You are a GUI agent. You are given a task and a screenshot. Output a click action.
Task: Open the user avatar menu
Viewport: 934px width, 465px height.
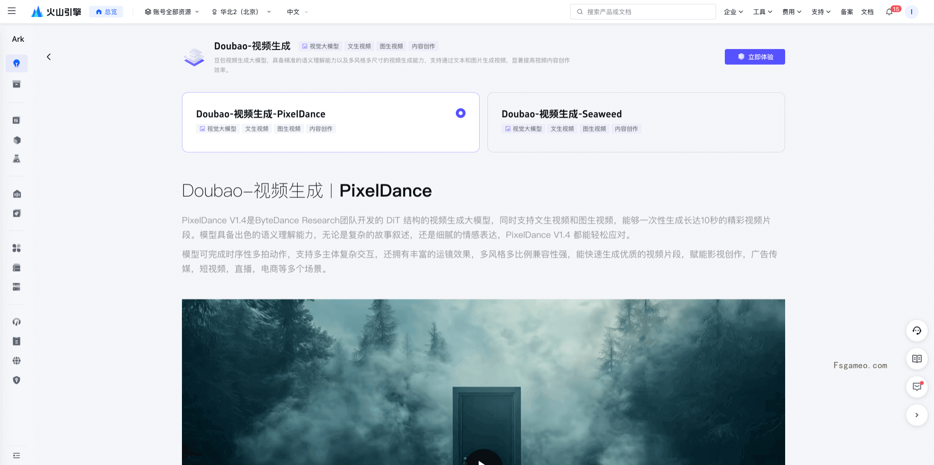[911, 12]
